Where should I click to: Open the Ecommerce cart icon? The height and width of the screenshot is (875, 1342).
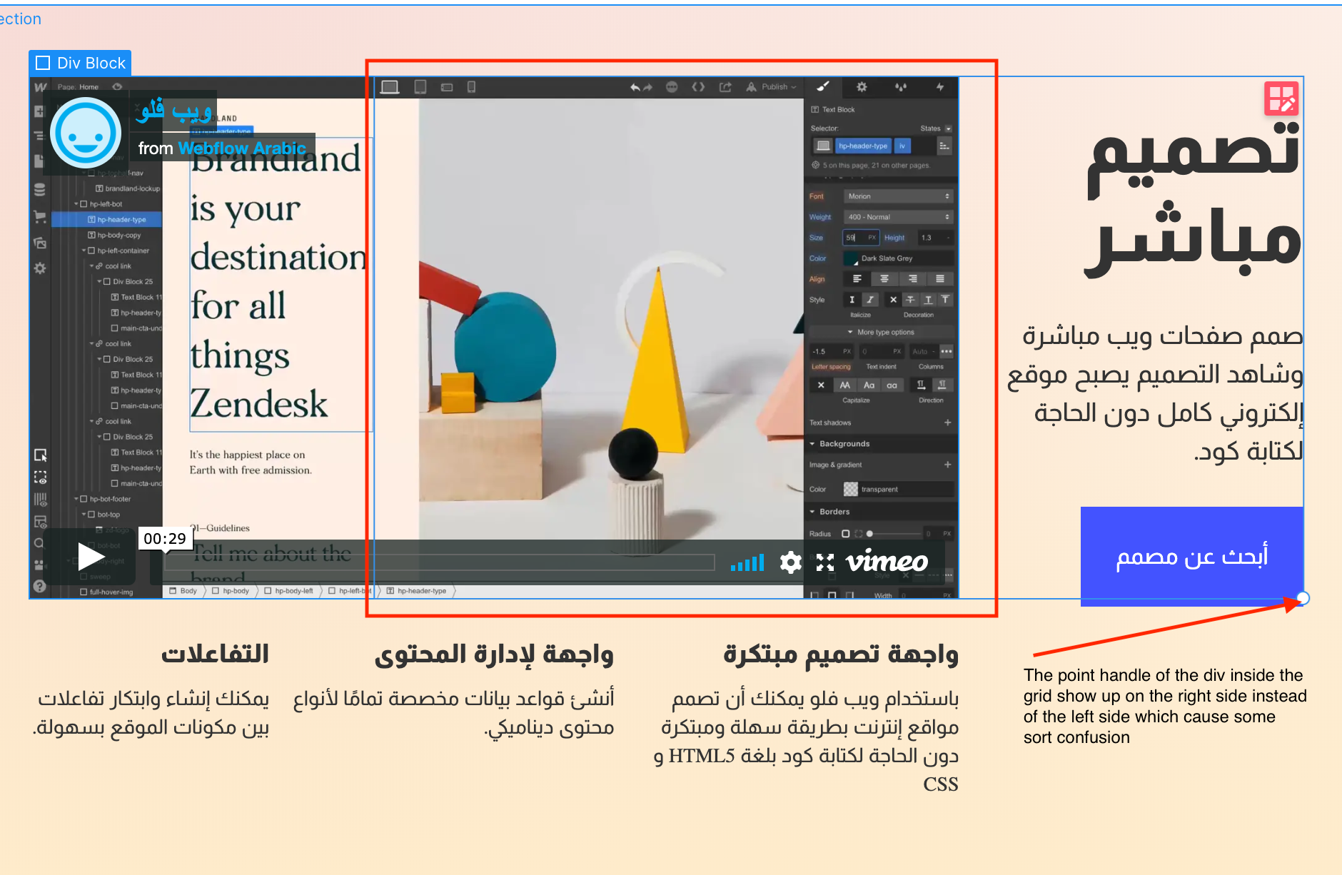coord(40,216)
